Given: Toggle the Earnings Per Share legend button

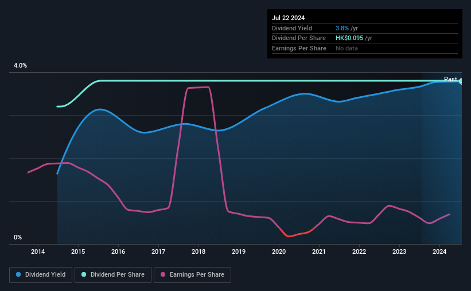Looking at the screenshot, I should click(x=192, y=275).
